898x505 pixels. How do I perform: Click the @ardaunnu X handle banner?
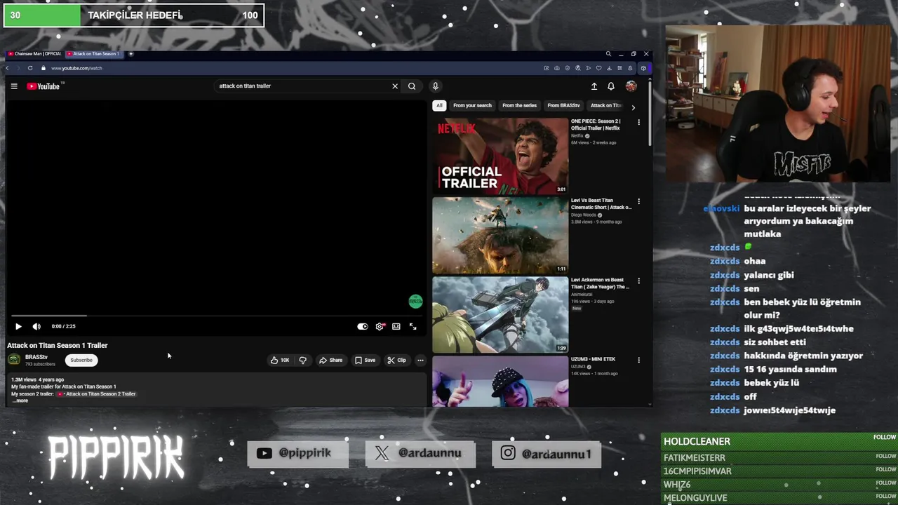click(x=420, y=454)
